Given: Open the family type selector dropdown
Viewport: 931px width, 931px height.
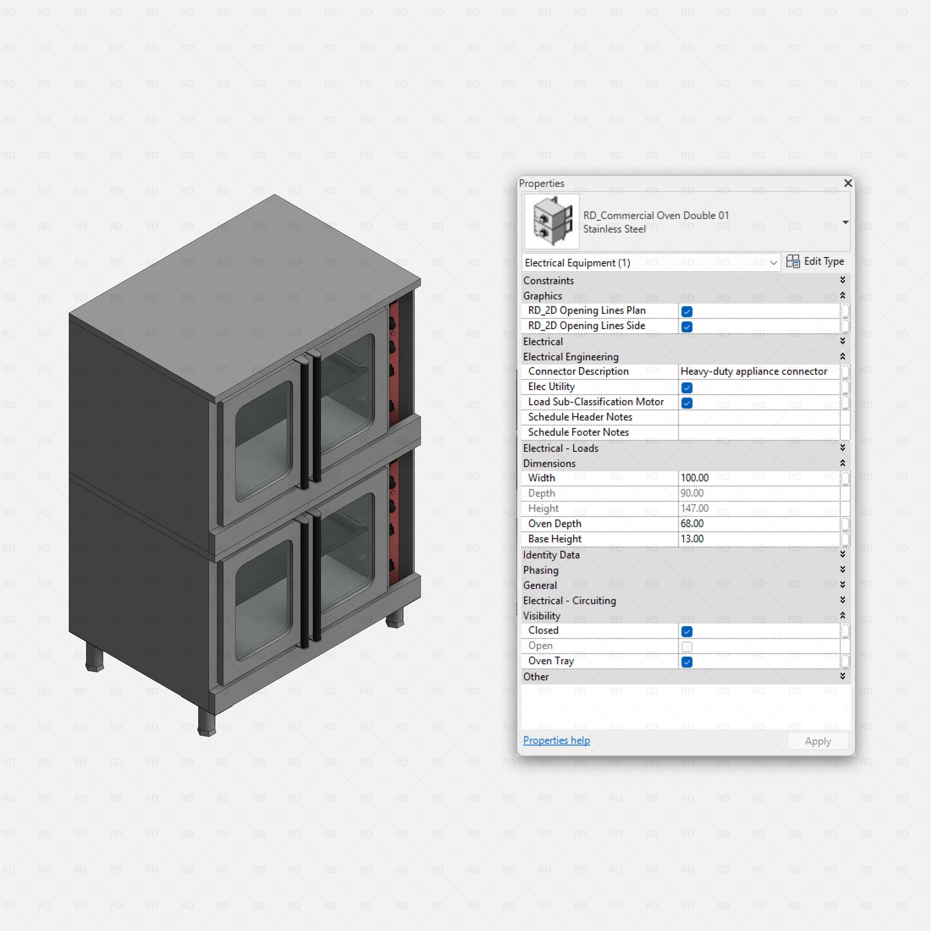Looking at the screenshot, I should [x=845, y=222].
